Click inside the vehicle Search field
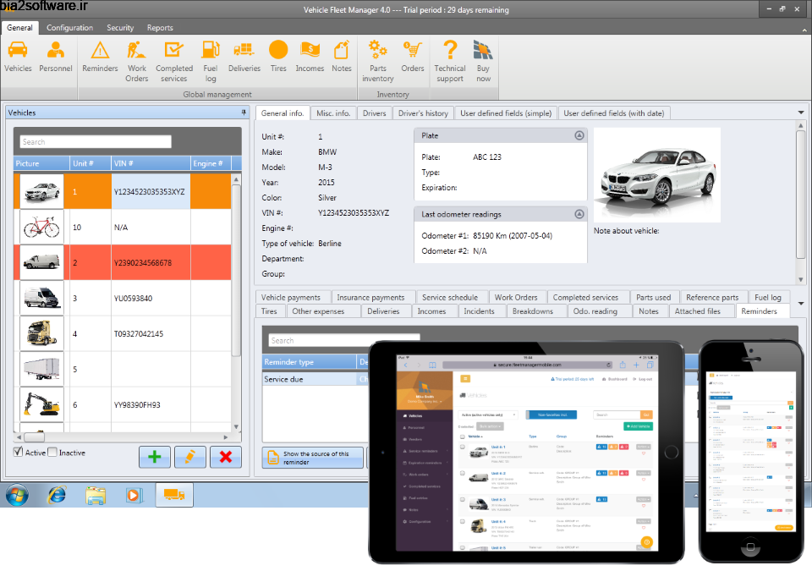 [x=94, y=141]
